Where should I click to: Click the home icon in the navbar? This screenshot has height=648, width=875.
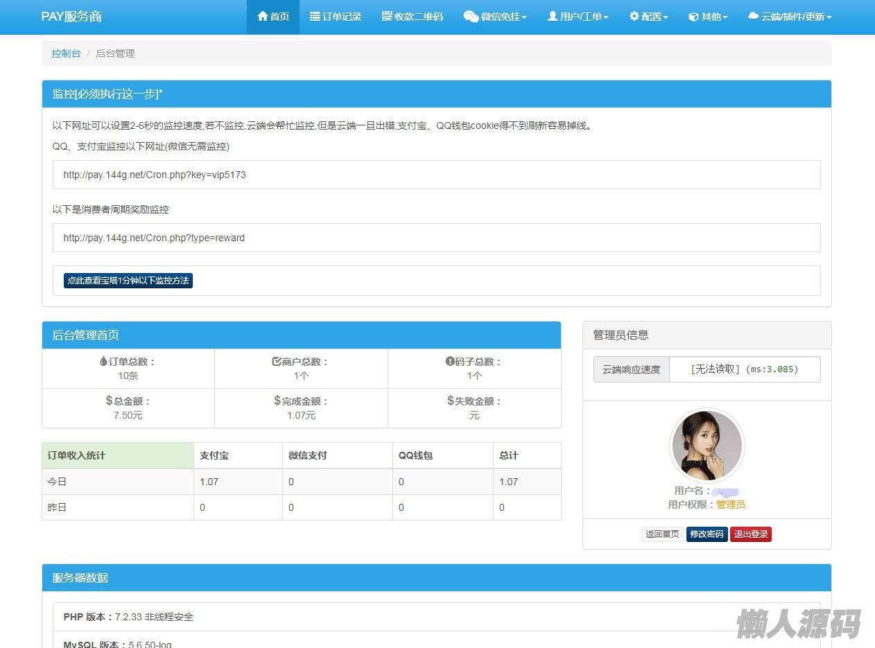(262, 17)
